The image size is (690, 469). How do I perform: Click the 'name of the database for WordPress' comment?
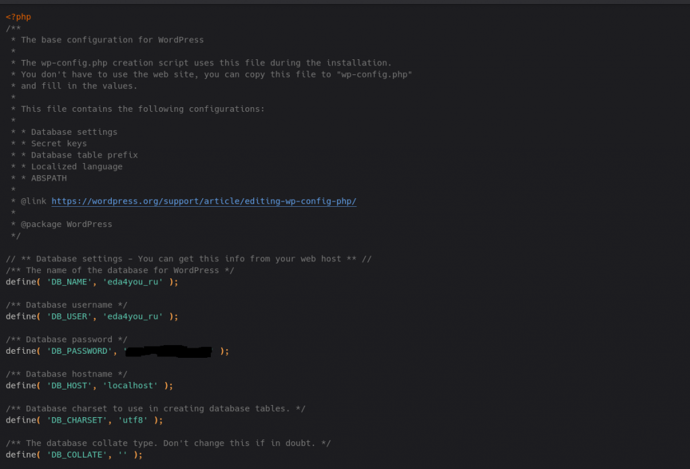click(x=120, y=271)
